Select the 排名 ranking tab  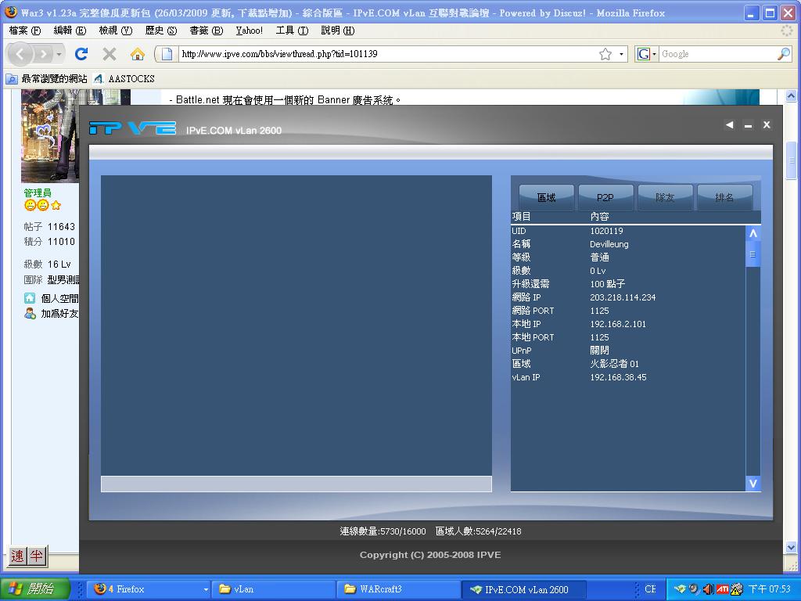(725, 197)
